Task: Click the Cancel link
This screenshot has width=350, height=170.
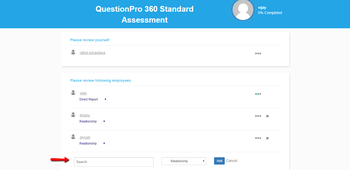Action: [x=232, y=161]
